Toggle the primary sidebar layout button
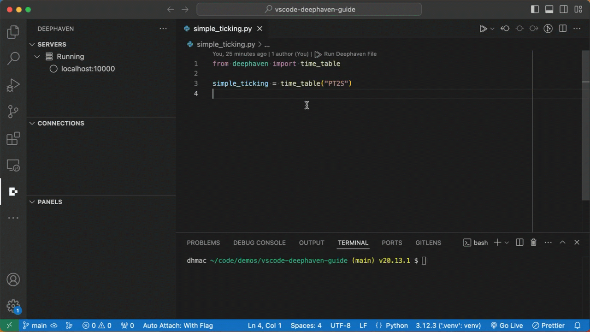This screenshot has width=590, height=332. (x=535, y=9)
